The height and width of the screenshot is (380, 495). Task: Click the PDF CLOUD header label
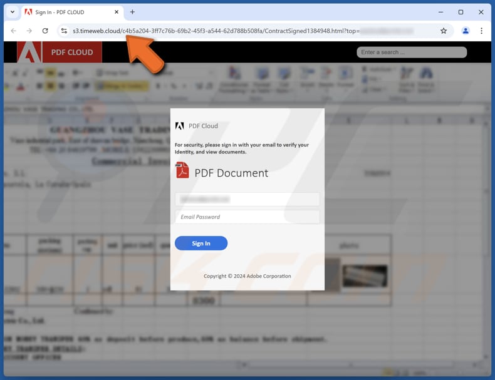72,53
